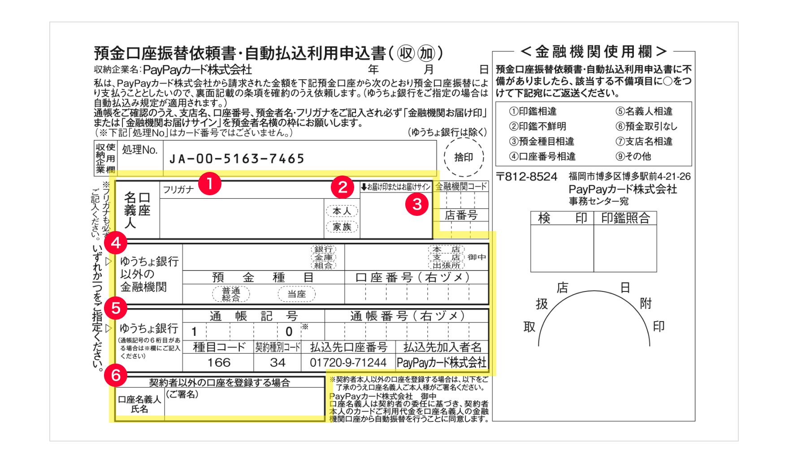Viewport: 789px width, 463px height.
Task: Click the postal code 〒812-8524
Action: pyautogui.click(x=527, y=176)
